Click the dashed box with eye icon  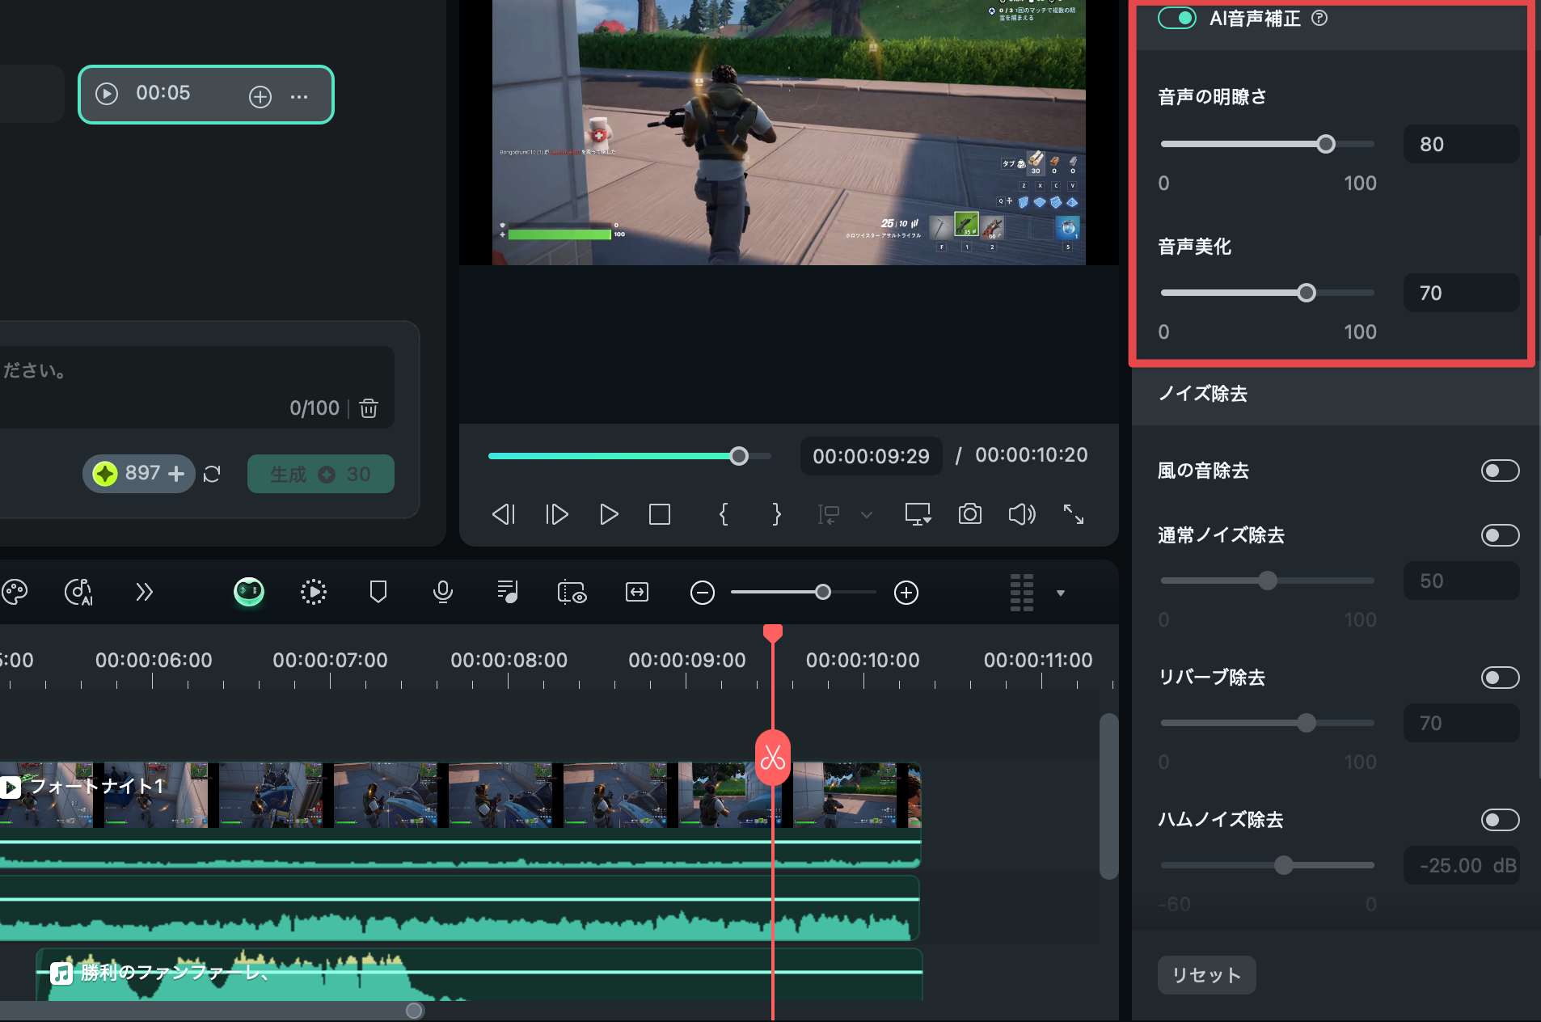tap(572, 593)
